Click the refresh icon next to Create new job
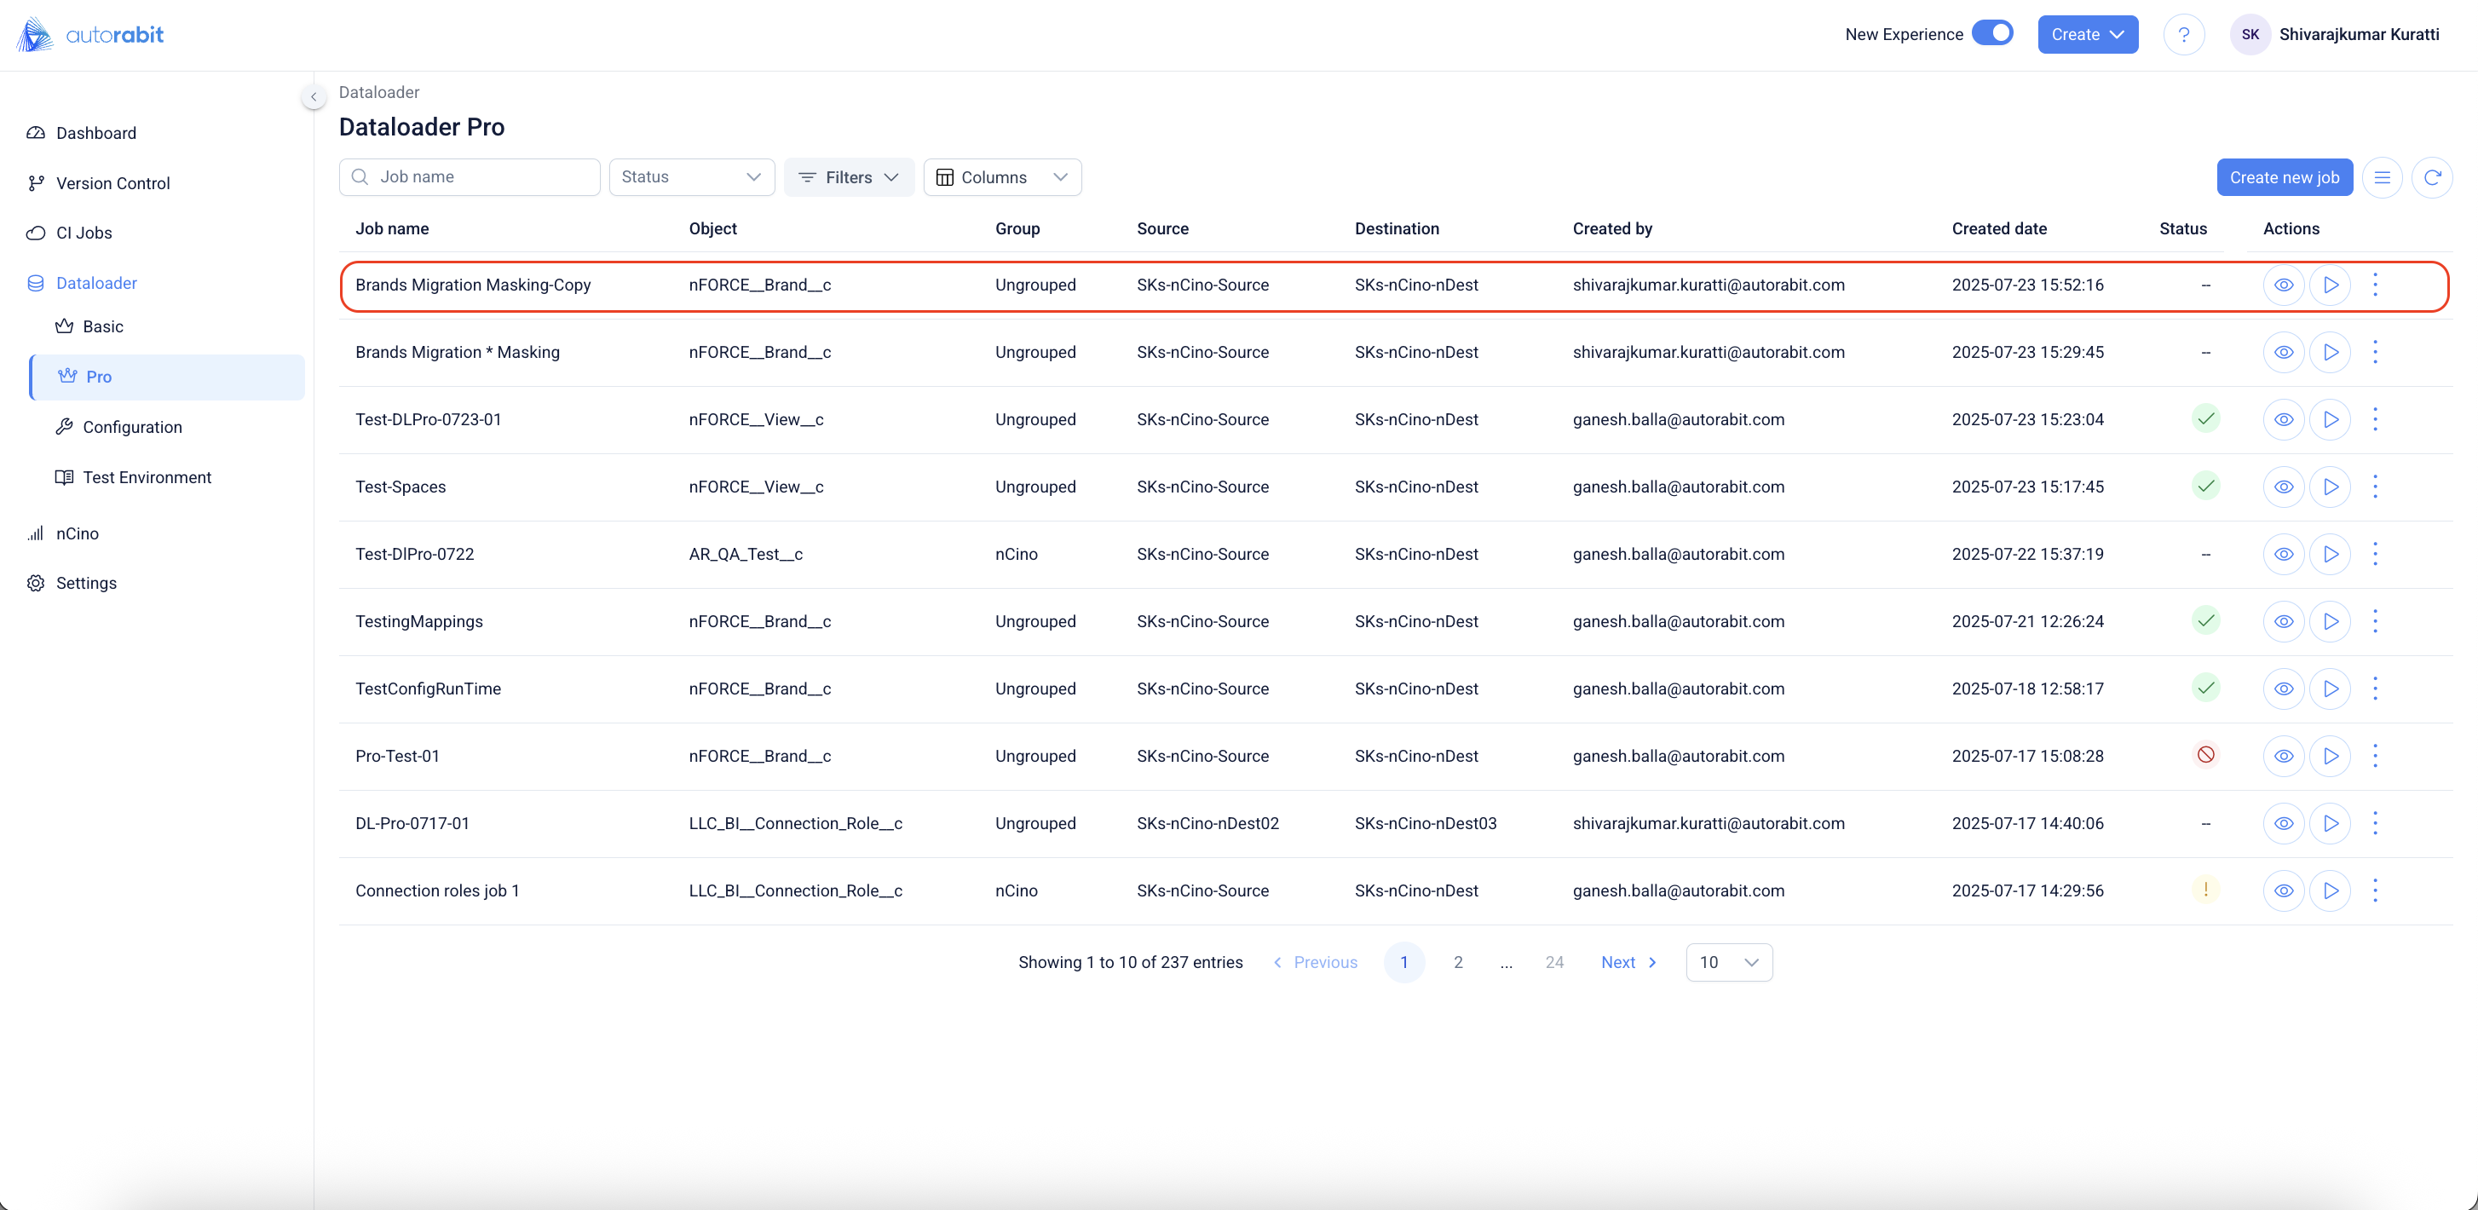 (x=2432, y=178)
